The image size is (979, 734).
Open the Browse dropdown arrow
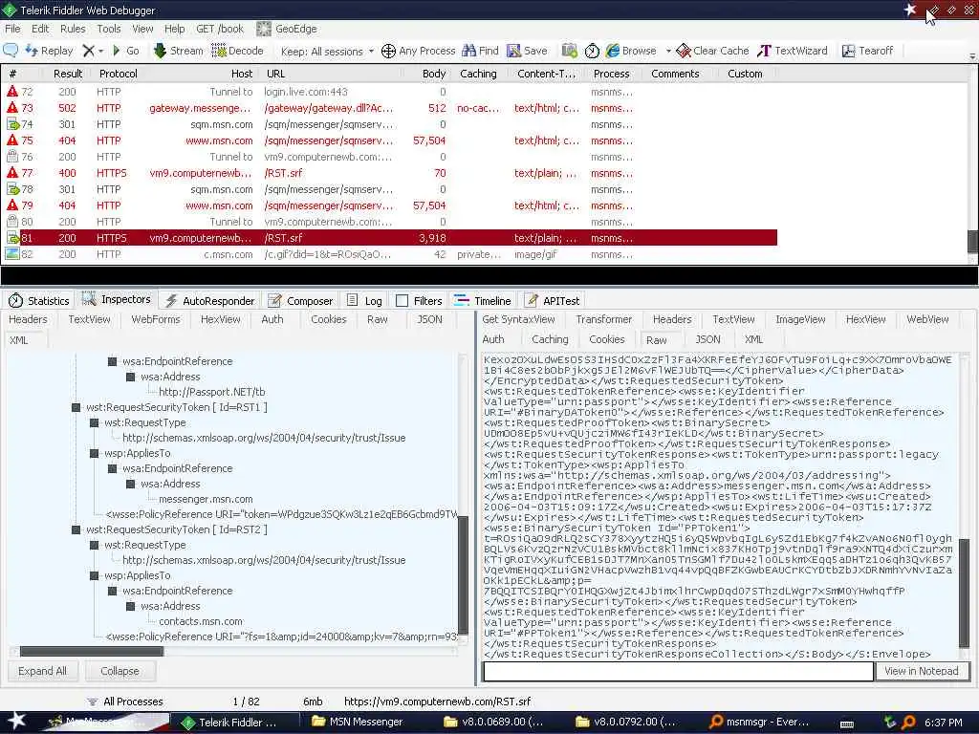click(668, 52)
